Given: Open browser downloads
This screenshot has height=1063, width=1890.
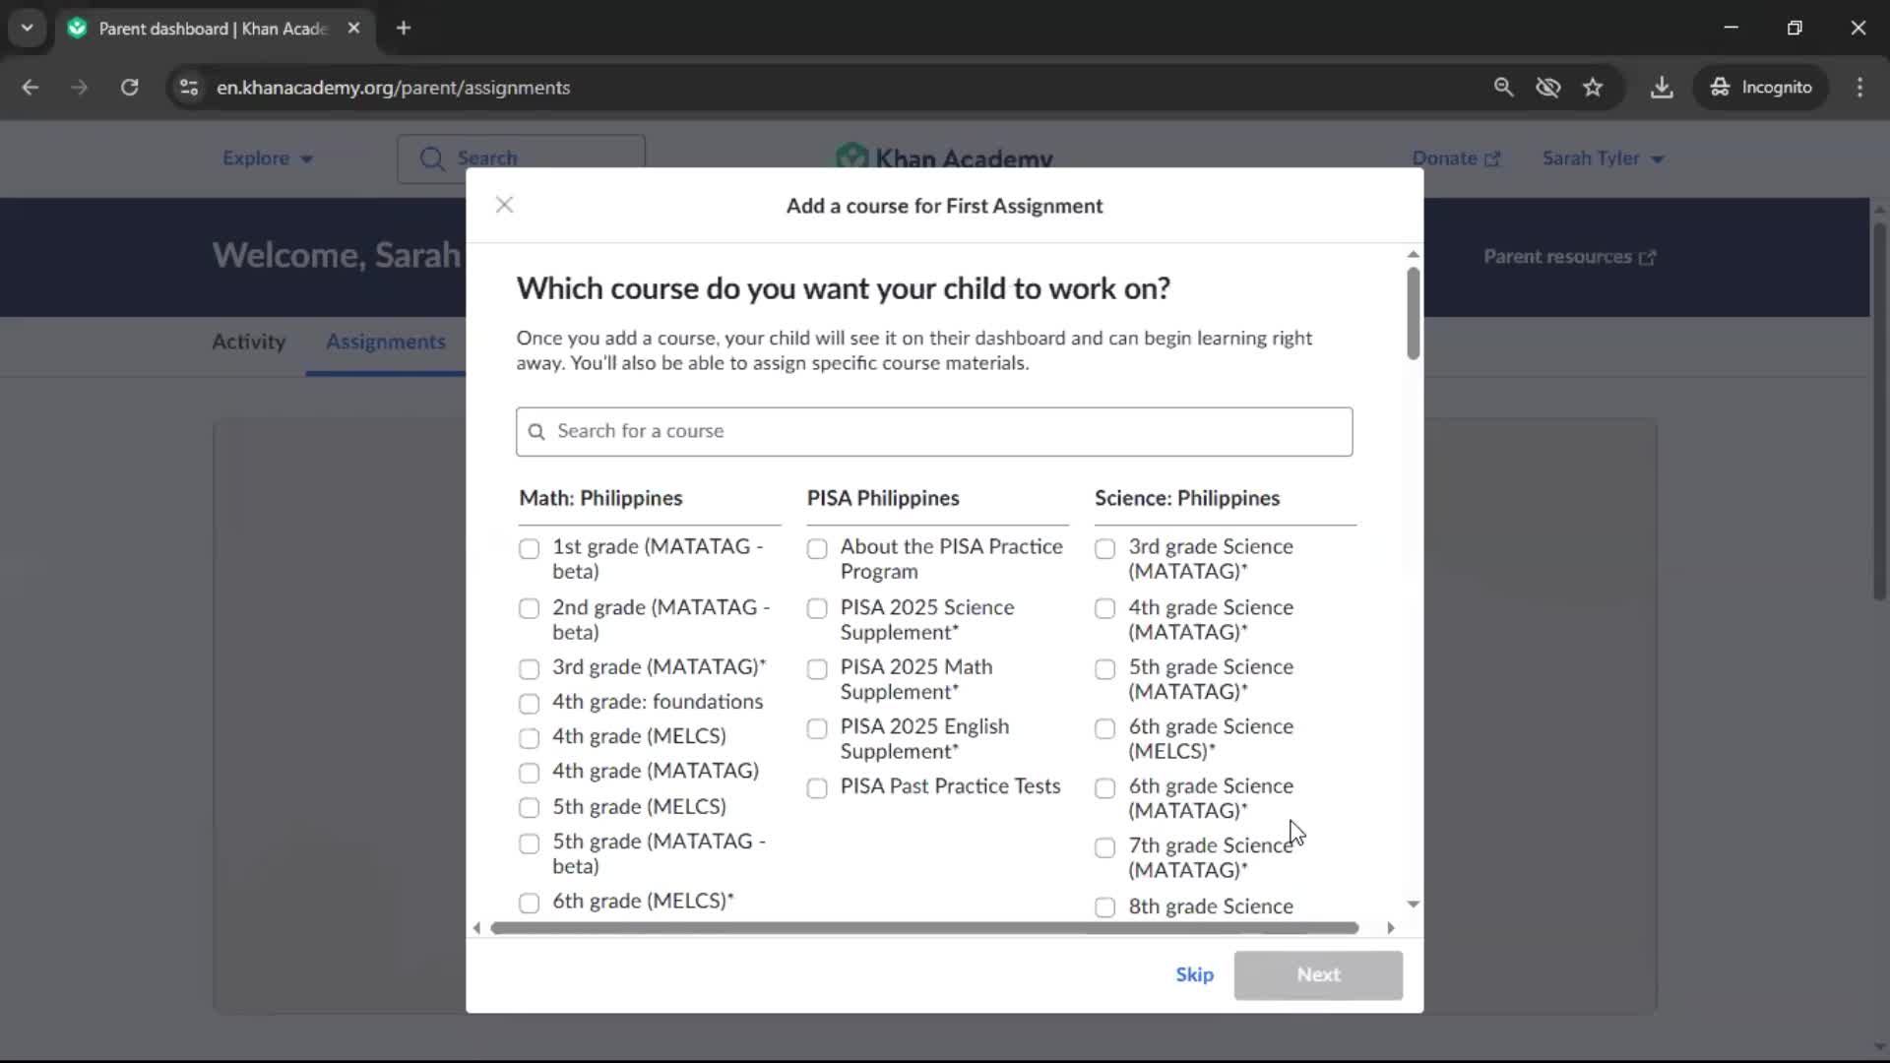Looking at the screenshot, I should [1662, 88].
